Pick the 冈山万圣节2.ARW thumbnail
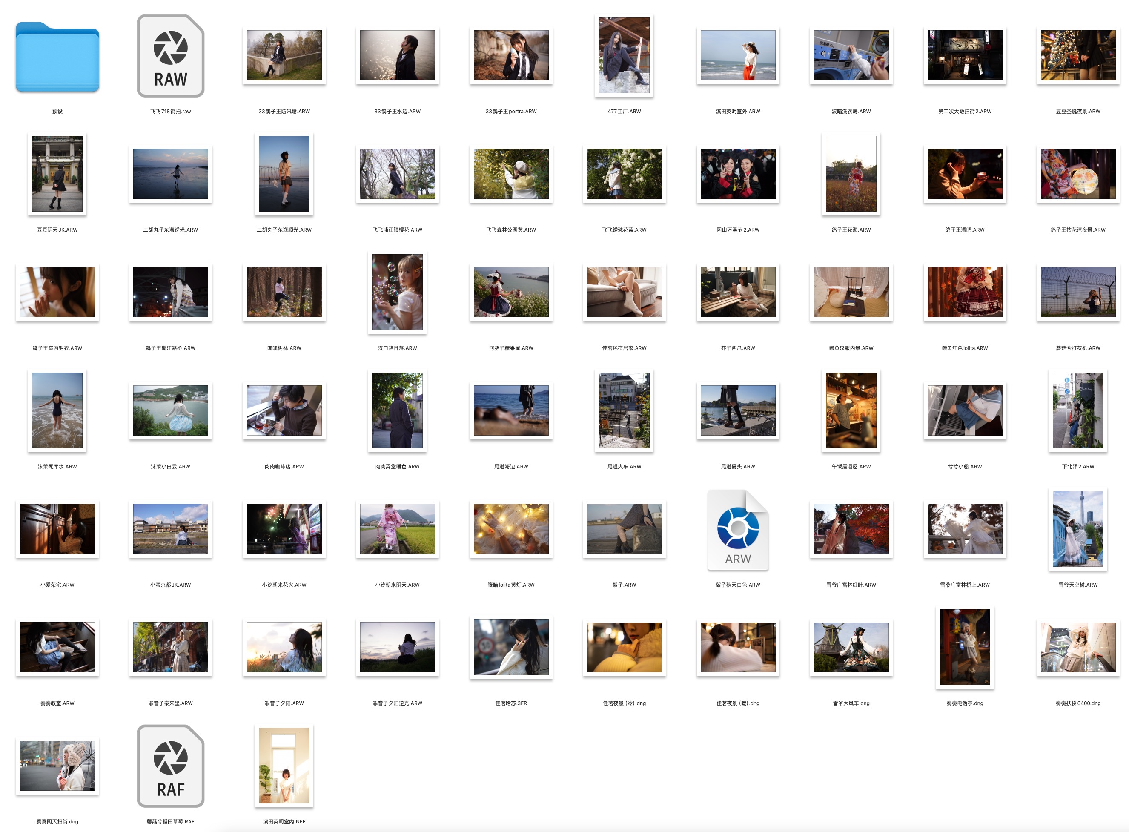The image size is (1129, 832). pyautogui.click(x=737, y=174)
